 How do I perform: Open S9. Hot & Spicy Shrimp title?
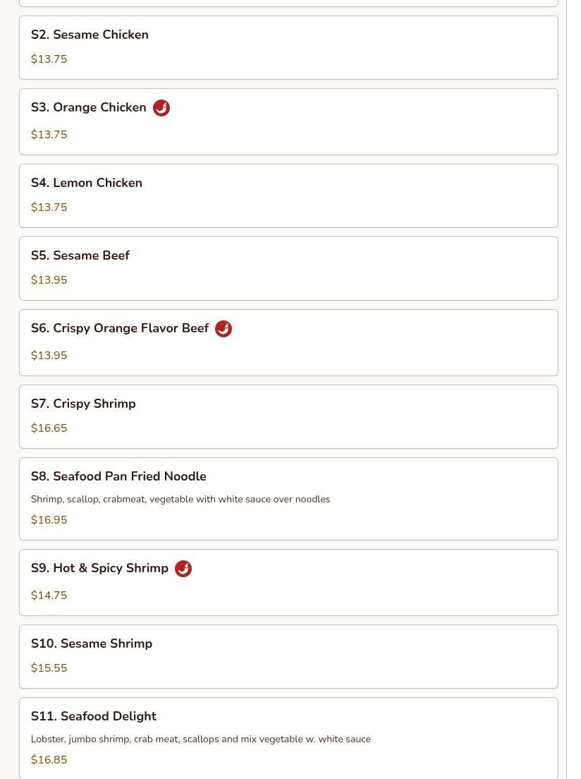tap(99, 568)
